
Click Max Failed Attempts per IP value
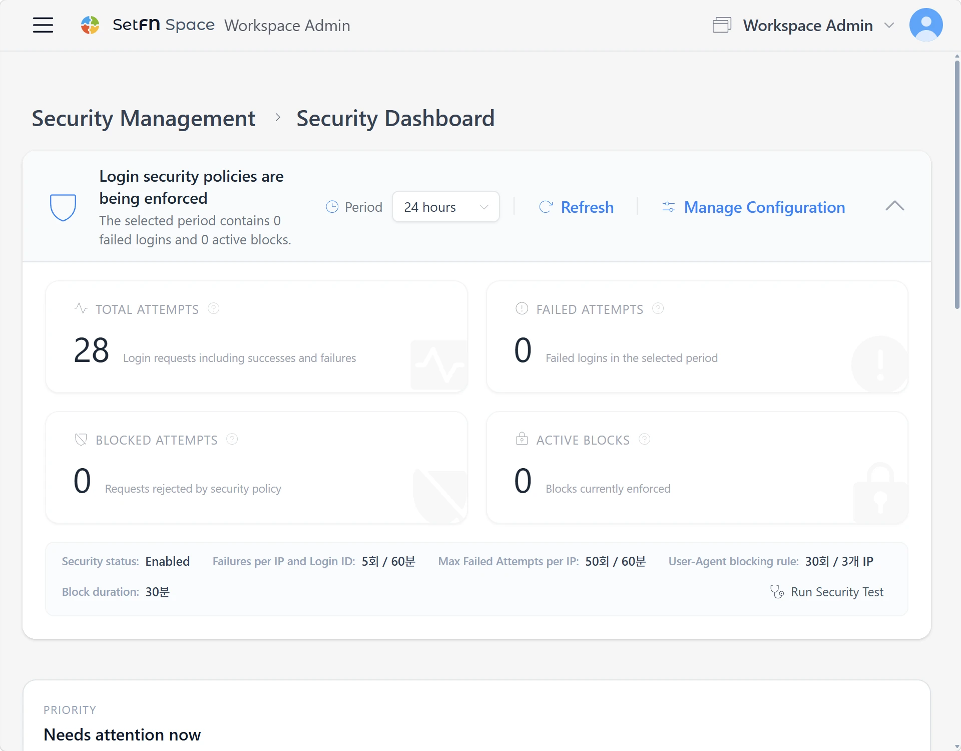[x=616, y=561]
